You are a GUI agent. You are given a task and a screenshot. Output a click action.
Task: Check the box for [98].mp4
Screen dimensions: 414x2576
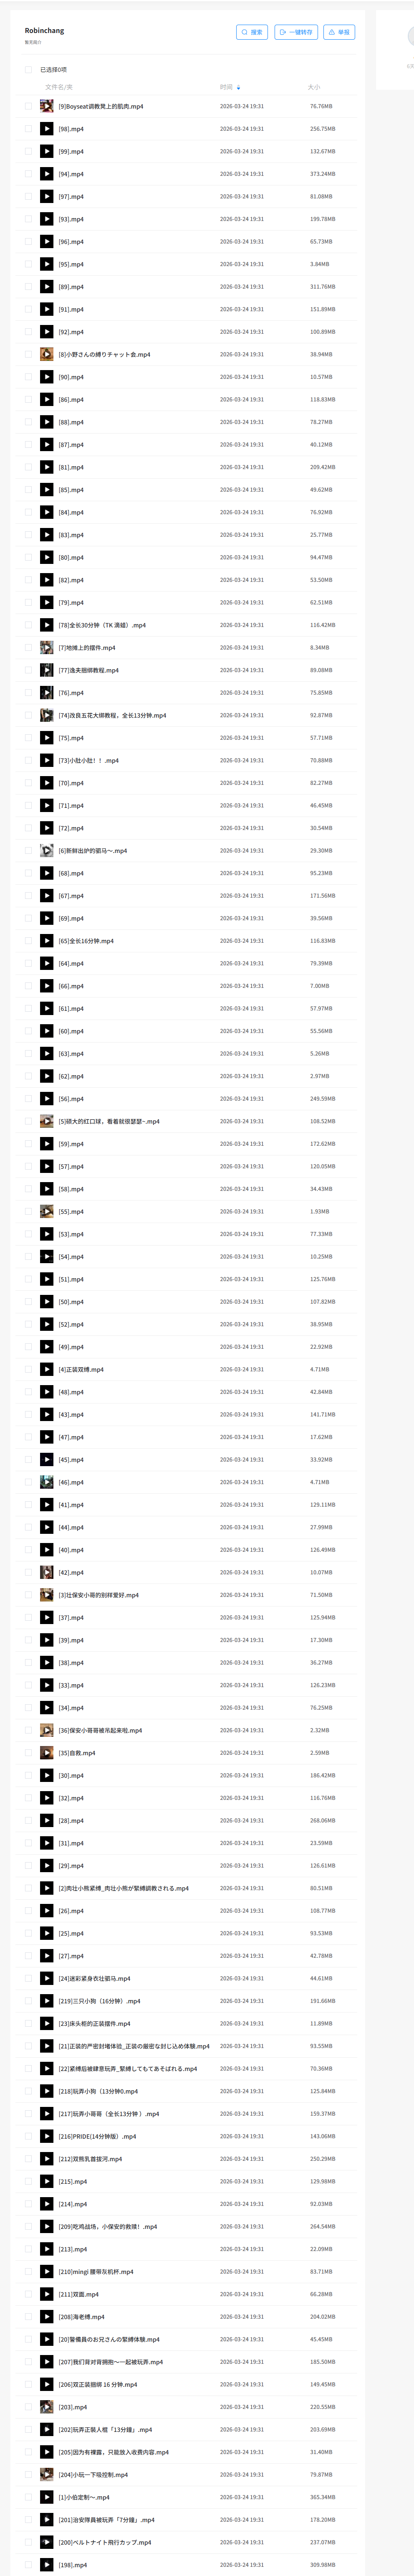coord(28,129)
